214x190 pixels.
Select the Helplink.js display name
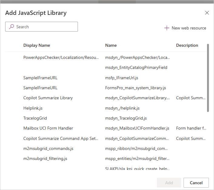33,108
